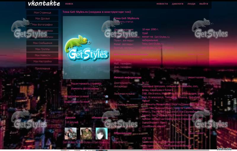Click the profile name Тема Get-Styles.ru

(x=126, y=18)
